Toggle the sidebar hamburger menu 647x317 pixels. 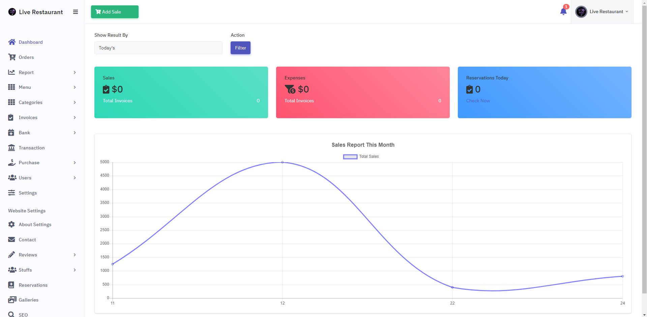[76, 12]
